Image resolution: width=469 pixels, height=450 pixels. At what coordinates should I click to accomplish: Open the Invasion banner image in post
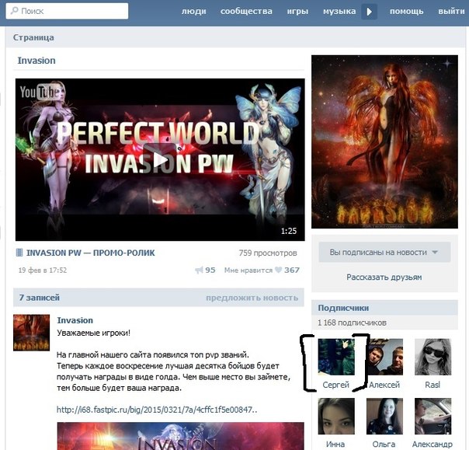(x=180, y=436)
